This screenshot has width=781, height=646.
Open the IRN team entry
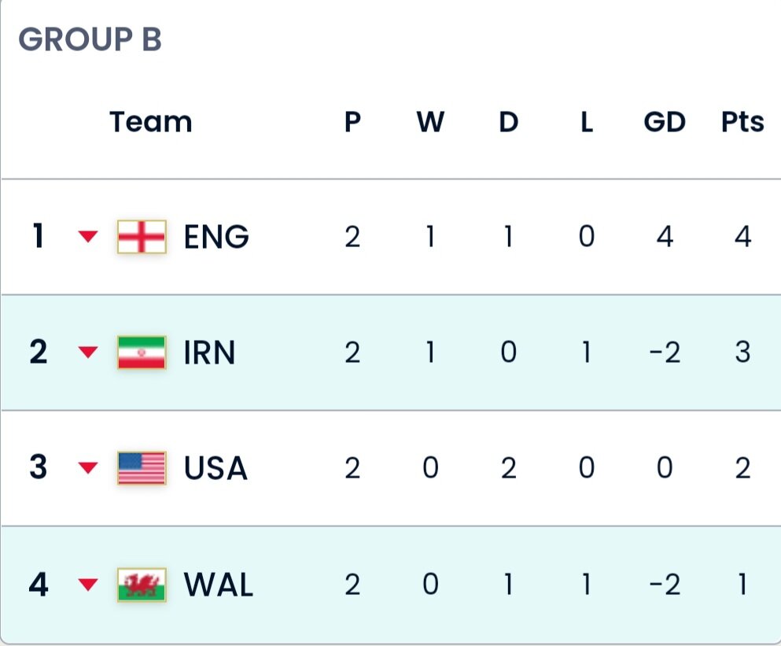[209, 353]
